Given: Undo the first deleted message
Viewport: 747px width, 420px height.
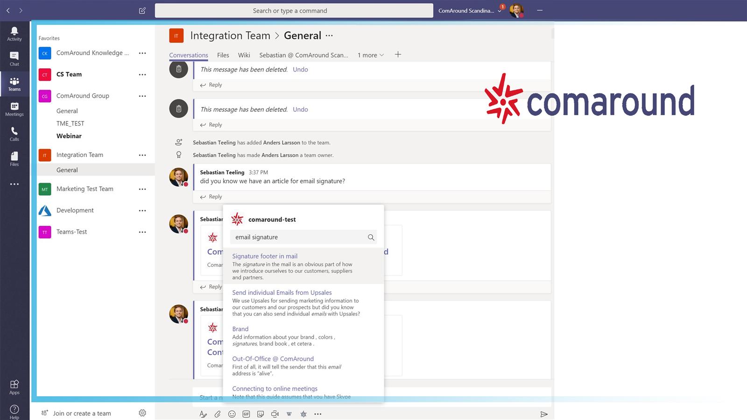Looking at the screenshot, I should [x=300, y=69].
